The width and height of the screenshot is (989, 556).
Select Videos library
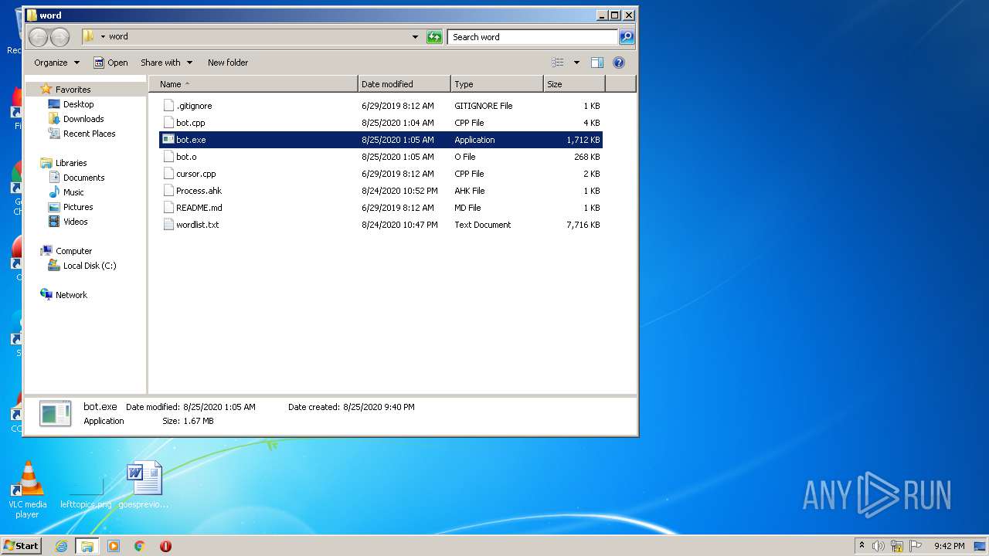click(x=75, y=222)
